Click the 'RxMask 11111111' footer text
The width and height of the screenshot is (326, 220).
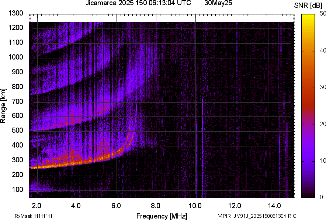pos(34,216)
